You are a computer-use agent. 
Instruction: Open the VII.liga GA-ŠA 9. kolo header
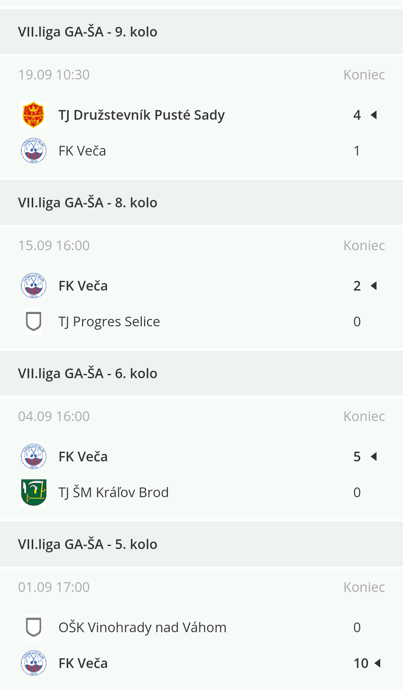pyautogui.click(x=88, y=32)
